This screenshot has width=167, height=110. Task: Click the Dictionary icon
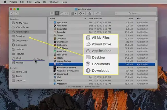pos(55,45)
